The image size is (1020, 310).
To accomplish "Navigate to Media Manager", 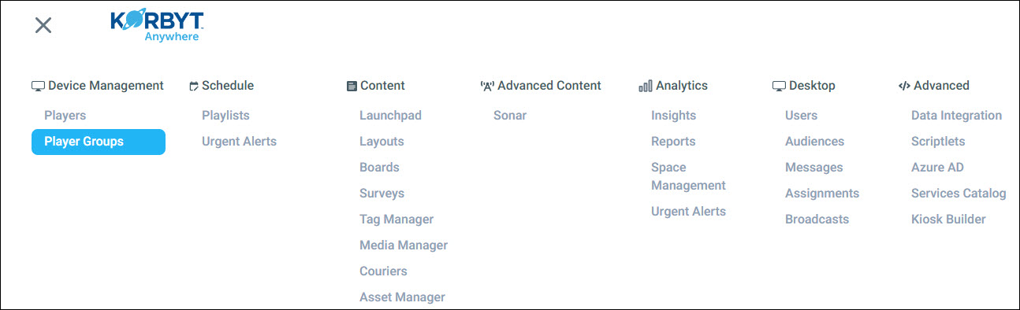I will coord(404,245).
